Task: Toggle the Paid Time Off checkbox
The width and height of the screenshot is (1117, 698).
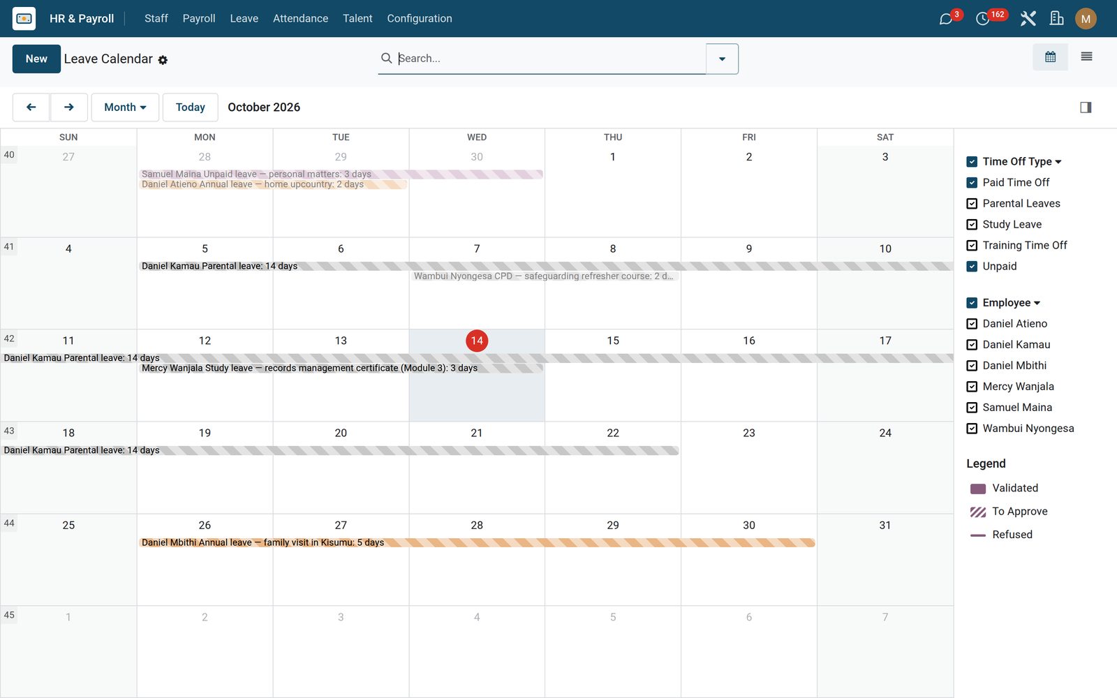Action: [972, 182]
